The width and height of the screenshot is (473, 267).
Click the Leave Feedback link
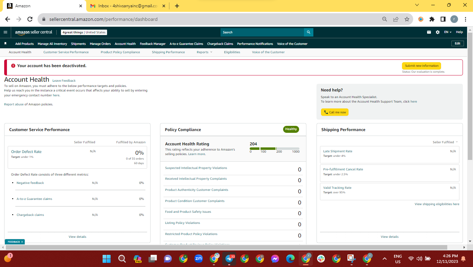pos(64,81)
